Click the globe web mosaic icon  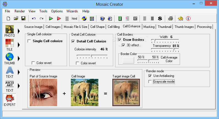pyautogui.click(x=84, y=19)
